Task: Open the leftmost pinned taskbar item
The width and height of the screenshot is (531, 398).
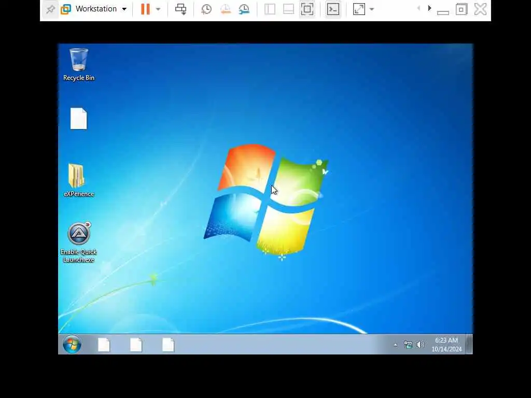Action: point(104,345)
